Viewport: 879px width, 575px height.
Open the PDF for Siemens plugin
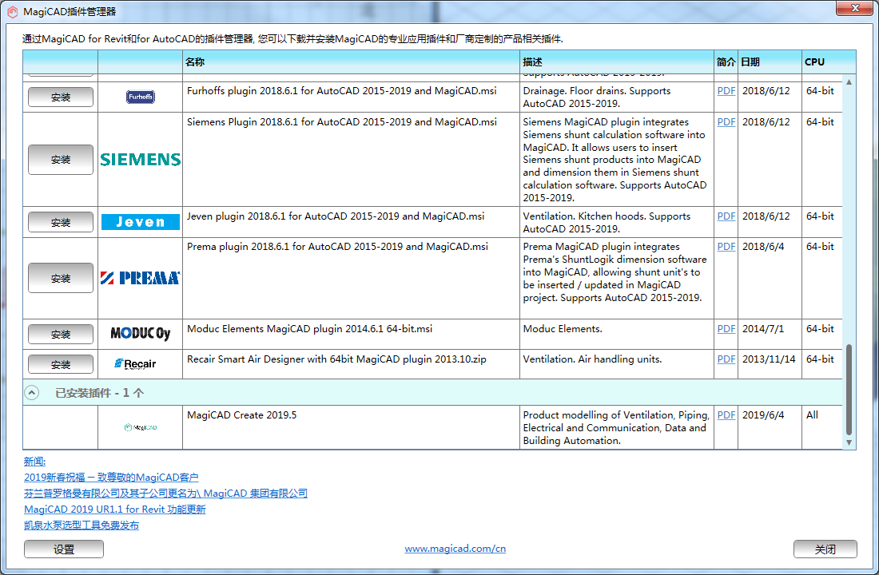[726, 121]
